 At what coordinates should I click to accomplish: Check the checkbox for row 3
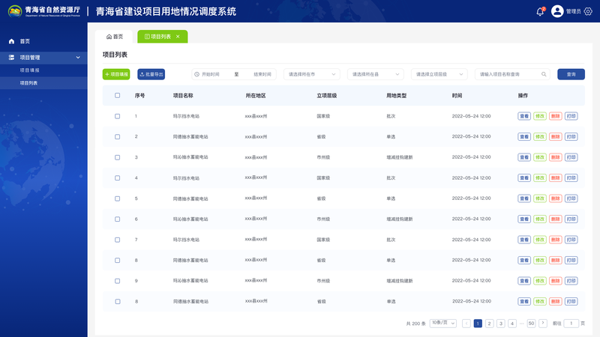pyautogui.click(x=118, y=157)
